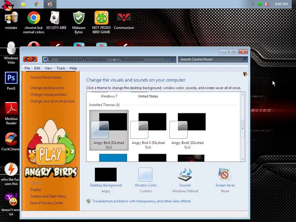Viewport: 296px width, 222px height.
Task: Open the help icon below search box
Action: pos(245,74)
